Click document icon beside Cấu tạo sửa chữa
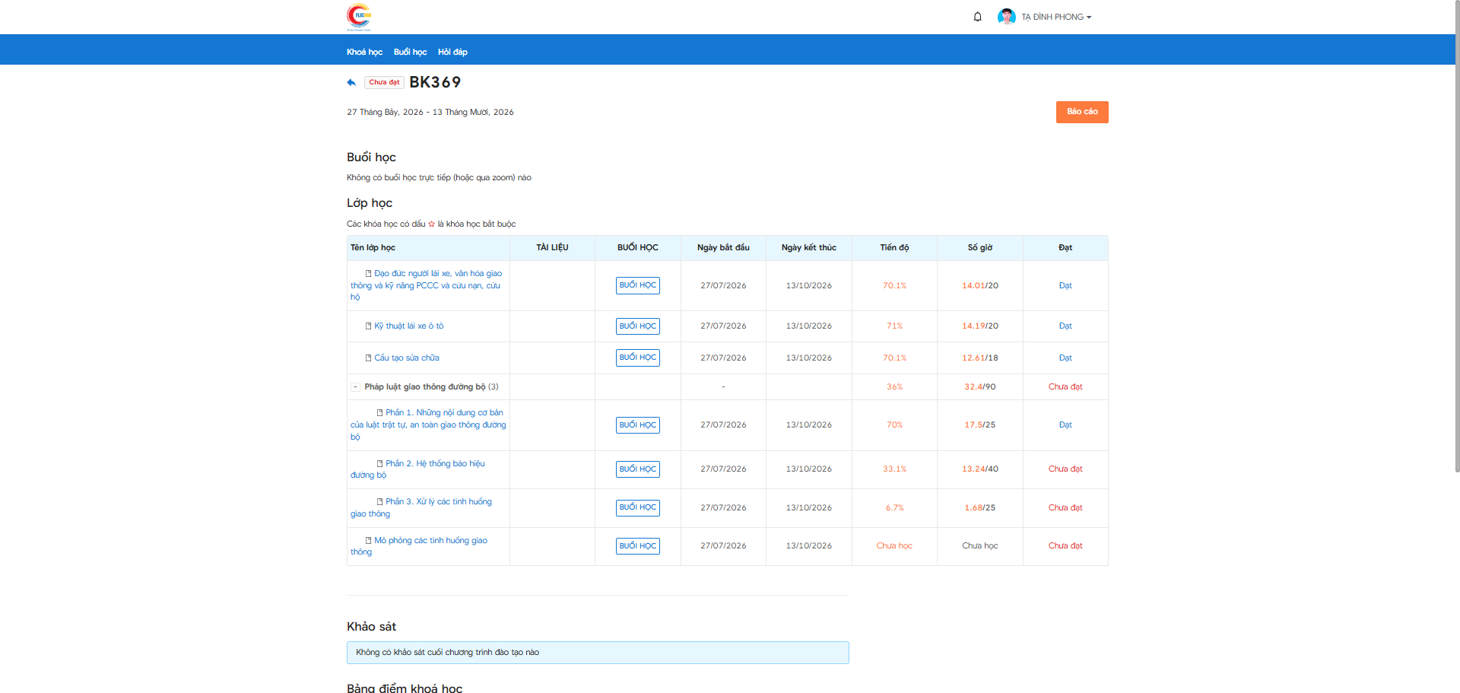The image size is (1460, 693). 368,358
